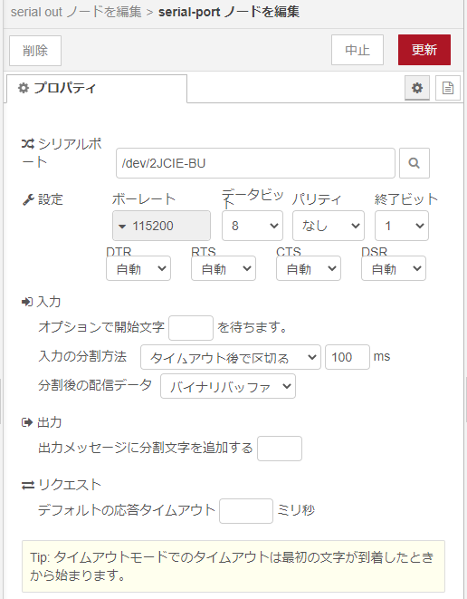Viewport: 467px width, 599px height.
Task: Click the output split character field
Action: 280,449
